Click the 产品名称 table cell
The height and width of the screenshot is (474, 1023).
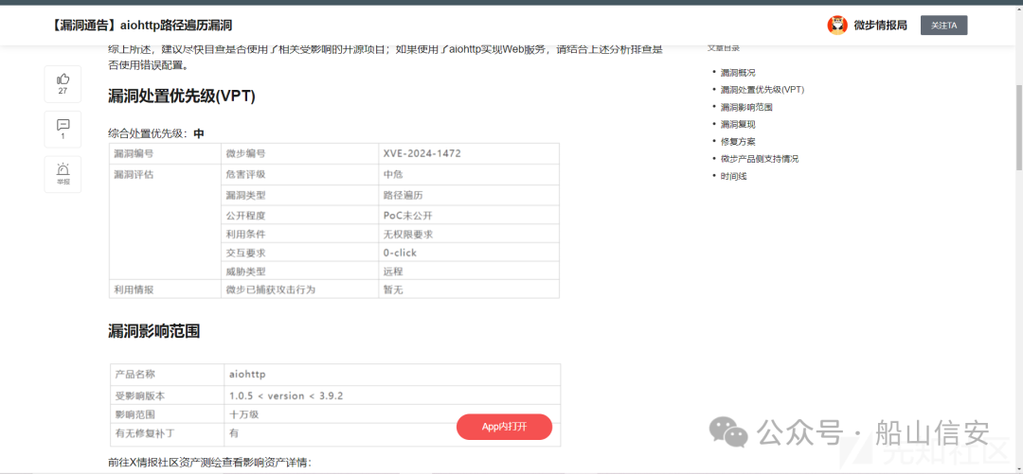167,375
